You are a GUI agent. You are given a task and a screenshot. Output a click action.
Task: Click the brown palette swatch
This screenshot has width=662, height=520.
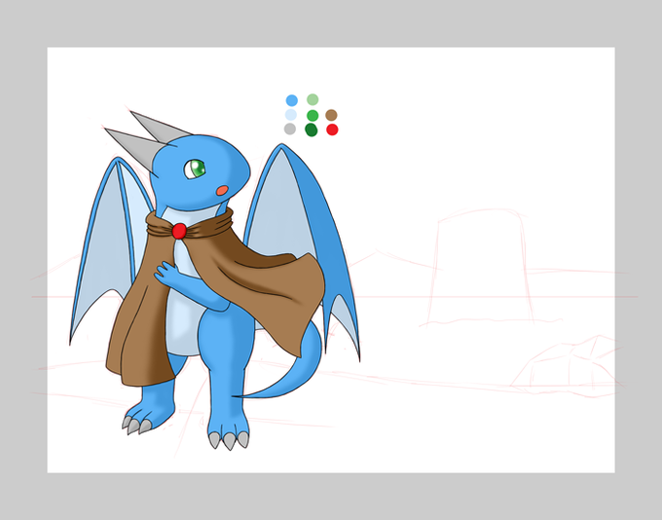[331, 115]
